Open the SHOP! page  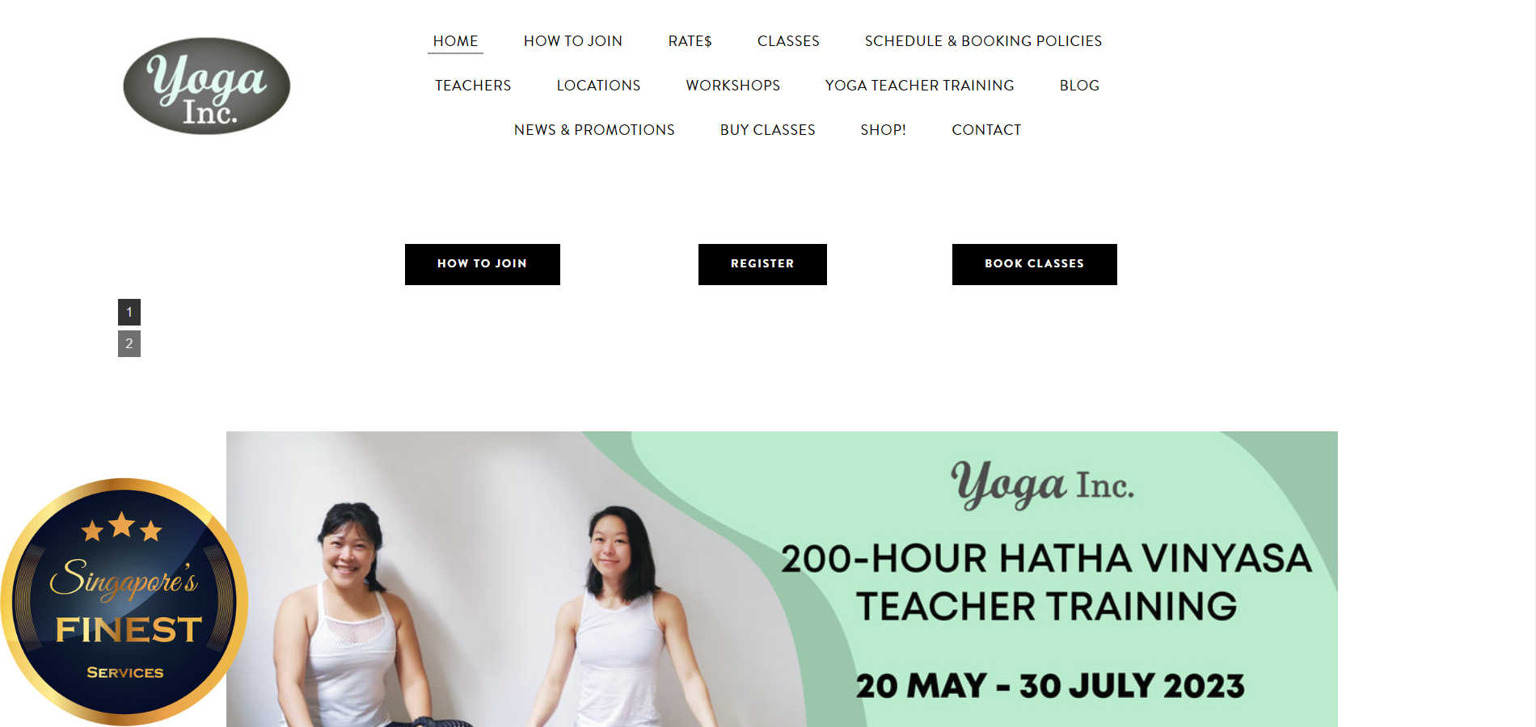pos(883,130)
